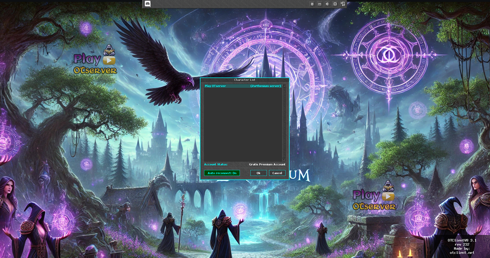Click the character list scroll-up arrow

point(284,86)
